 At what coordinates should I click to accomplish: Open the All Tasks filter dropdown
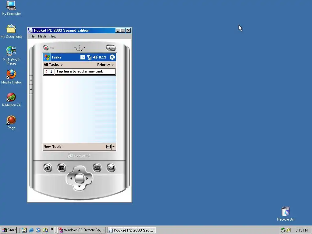[53, 65]
